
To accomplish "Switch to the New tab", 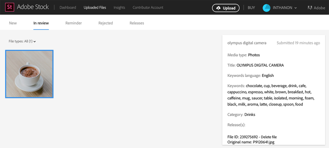I will [13, 23].
